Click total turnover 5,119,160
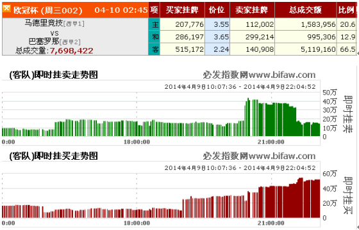The width and height of the screenshot is (359, 230). (x=318, y=49)
